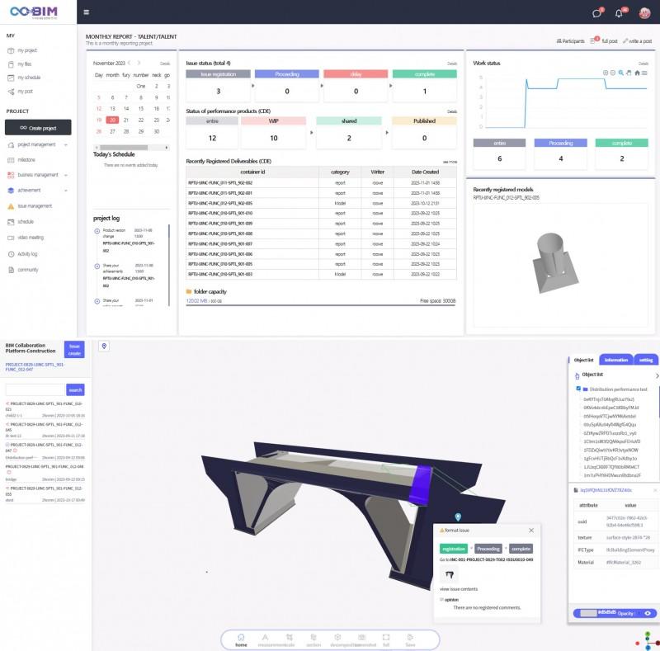660x651 pixels.
Task: Toggle Distribution performance test checkbox
Action: pyautogui.click(x=578, y=389)
